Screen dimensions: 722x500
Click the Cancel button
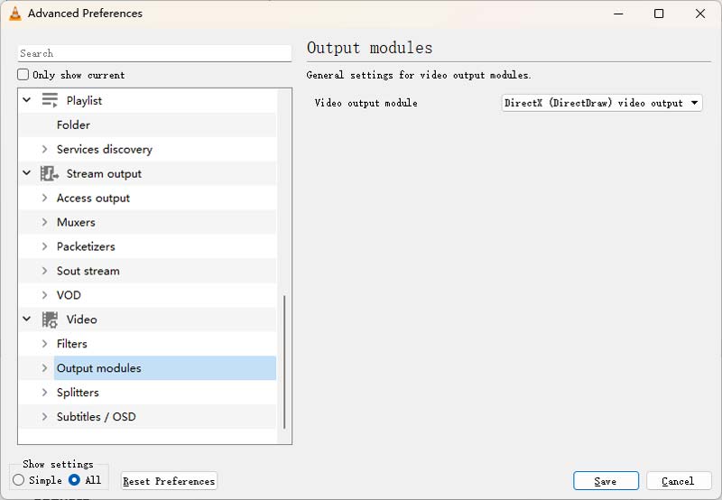[679, 481]
